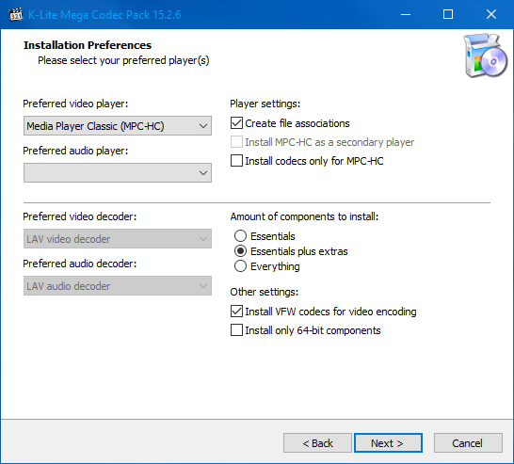The image size is (514, 464).
Task: Click the Installation Preferences heading
Action: 88,45
